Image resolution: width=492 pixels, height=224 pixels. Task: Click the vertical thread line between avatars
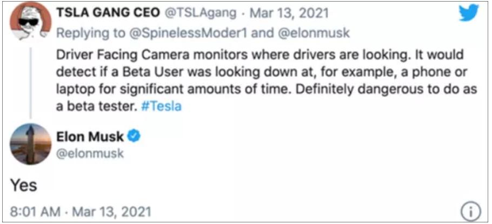[x=31, y=81]
